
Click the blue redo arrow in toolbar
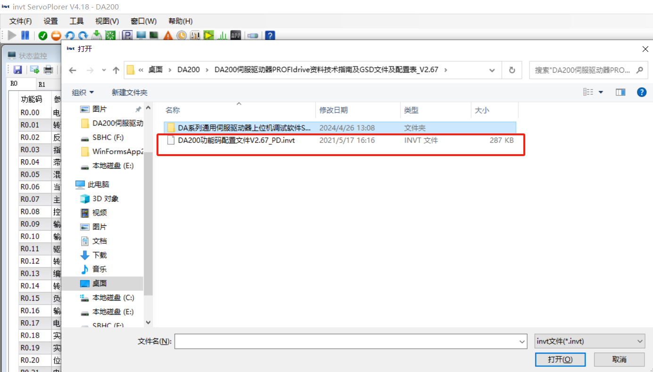(x=83, y=35)
